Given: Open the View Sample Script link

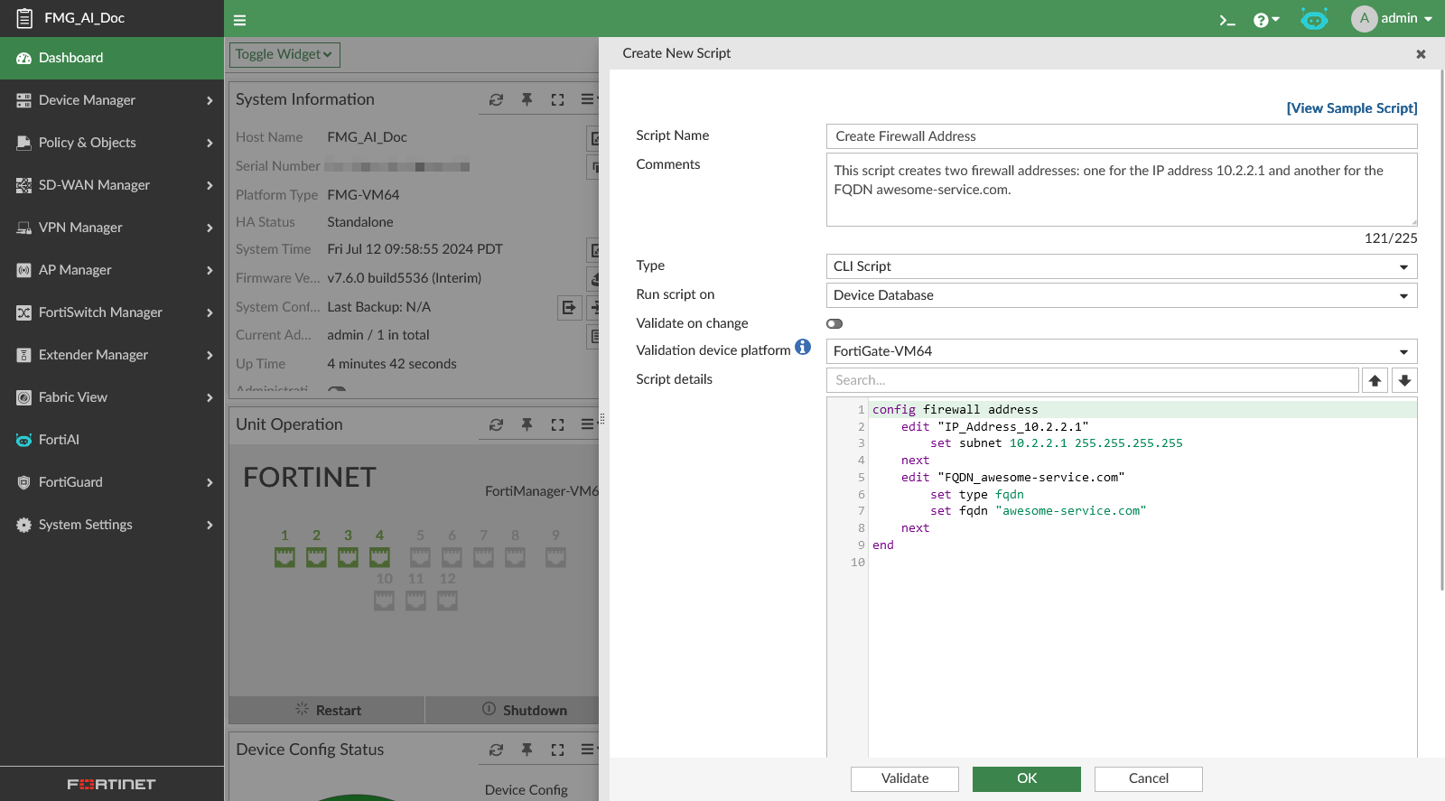Looking at the screenshot, I should point(1351,108).
